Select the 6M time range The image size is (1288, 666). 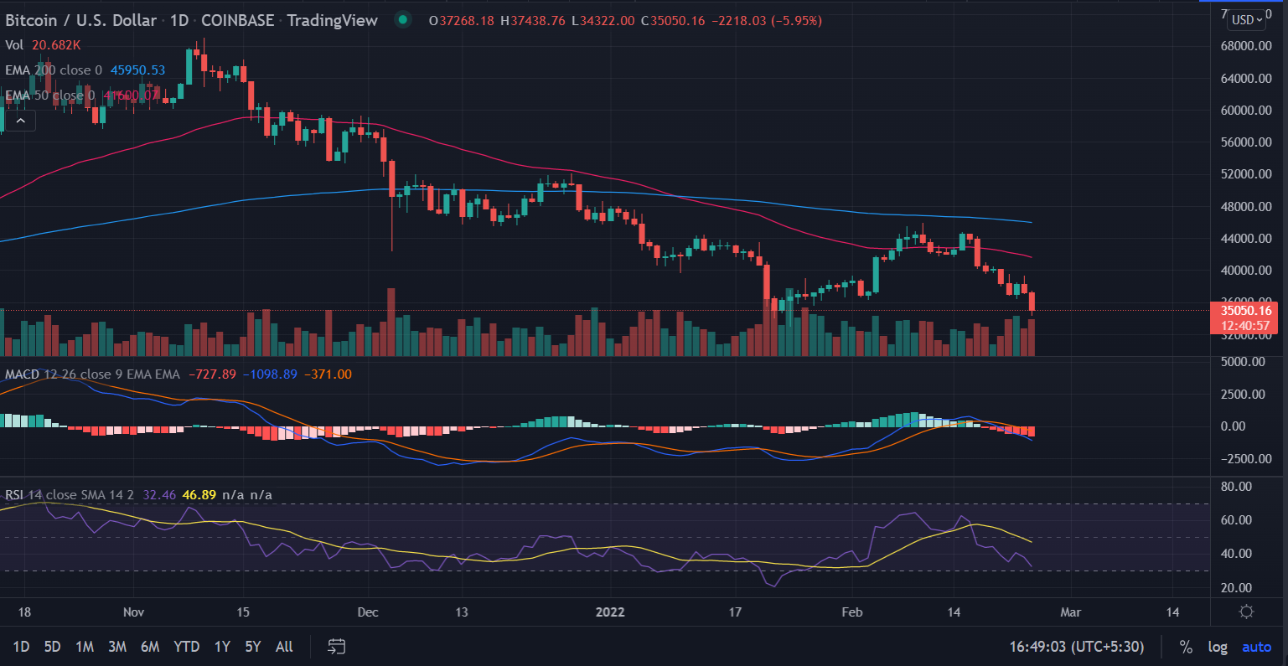click(x=150, y=647)
